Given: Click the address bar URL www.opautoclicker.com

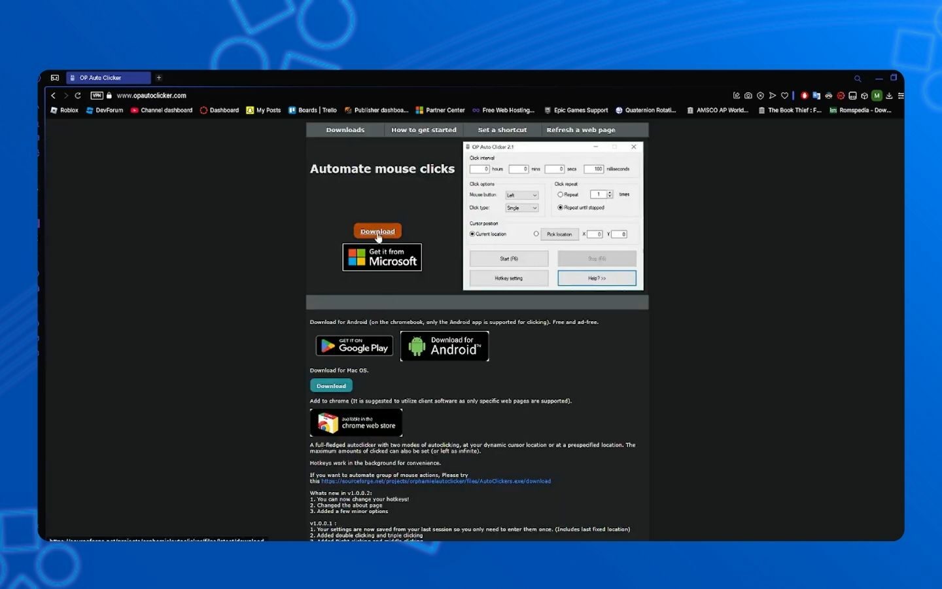Looking at the screenshot, I should pyautogui.click(x=151, y=96).
